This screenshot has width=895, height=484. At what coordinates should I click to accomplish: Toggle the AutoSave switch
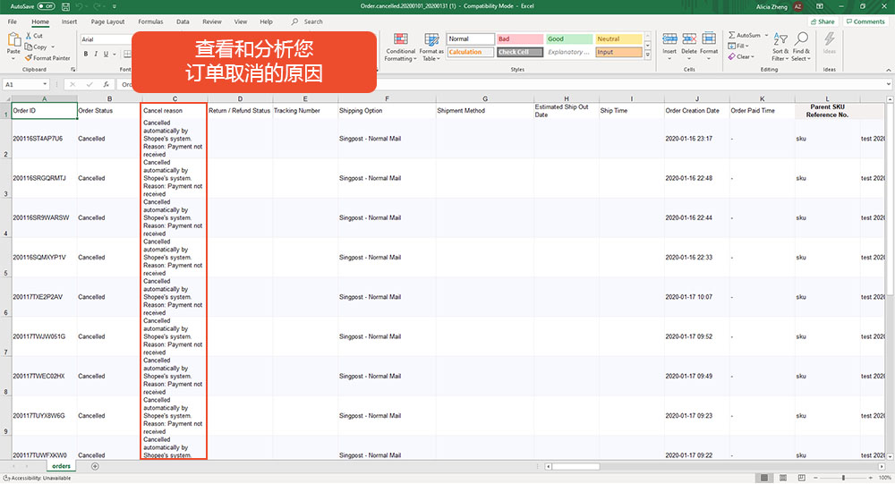(x=46, y=6)
